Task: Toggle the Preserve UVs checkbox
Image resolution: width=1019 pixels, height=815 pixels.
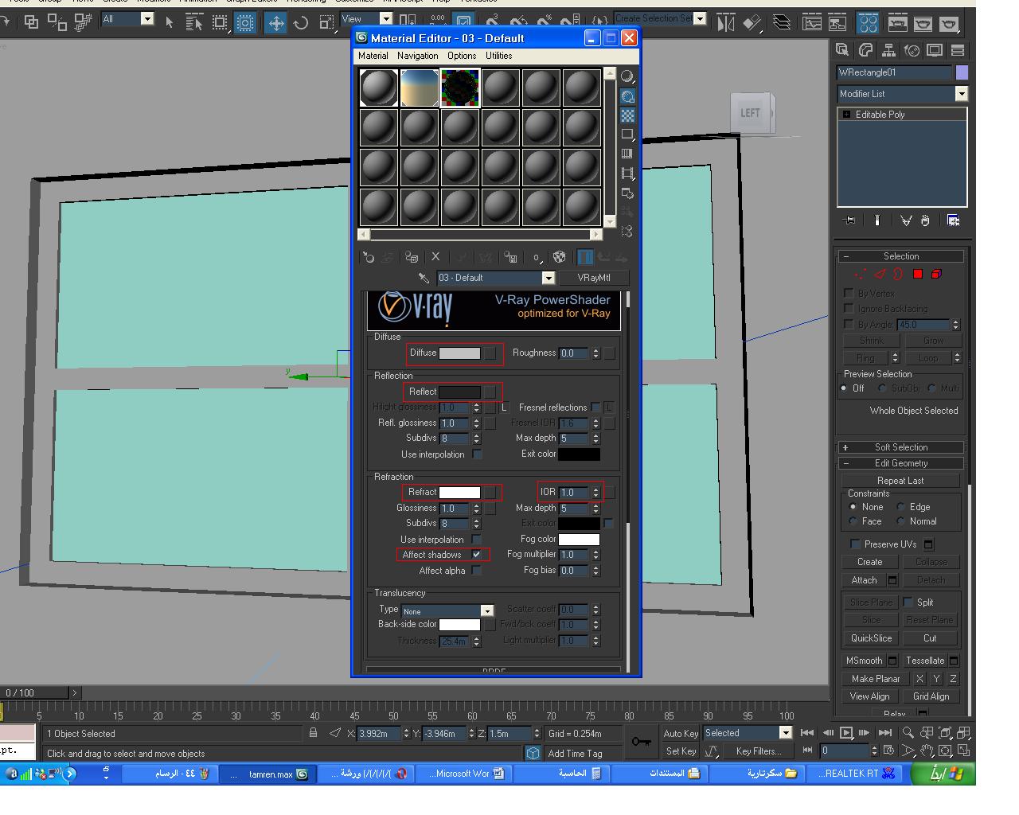Action: click(855, 544)
